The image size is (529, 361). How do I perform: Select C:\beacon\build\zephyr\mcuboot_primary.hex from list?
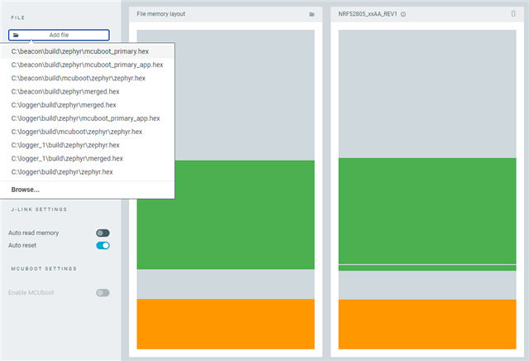pyautogui.click(x=88, y=51)
